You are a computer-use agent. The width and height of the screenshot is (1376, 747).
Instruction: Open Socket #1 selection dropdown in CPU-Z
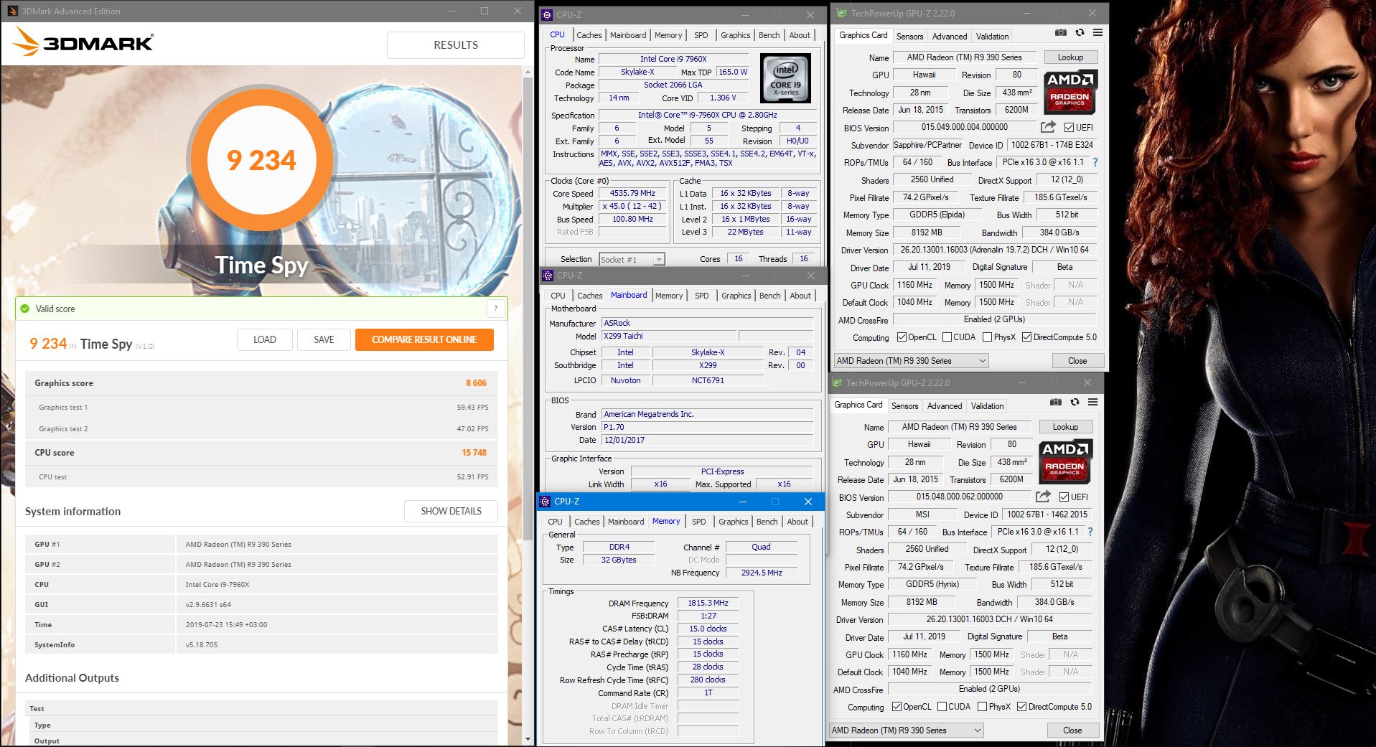tap(632, 259)
